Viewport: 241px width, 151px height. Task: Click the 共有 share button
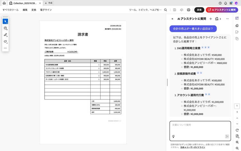[x=199, y=10]
